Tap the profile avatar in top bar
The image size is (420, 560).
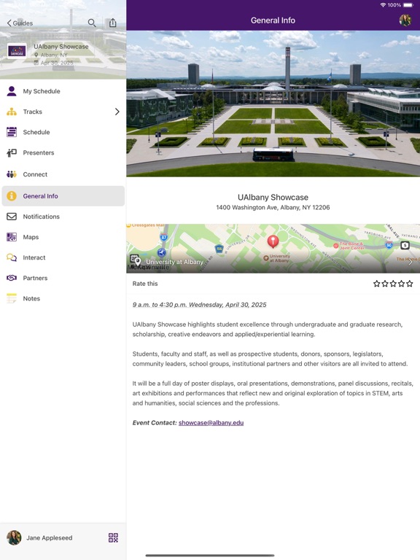pyautogui.click(x=405, y=20)
